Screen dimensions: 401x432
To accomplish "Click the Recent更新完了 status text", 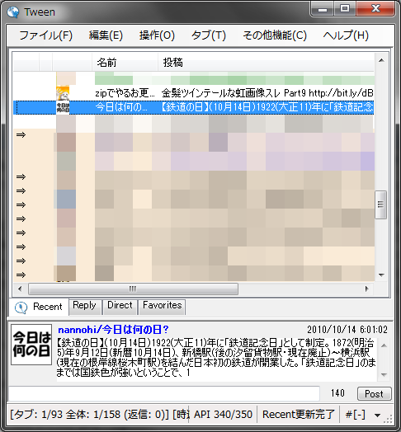I will 299,414.
